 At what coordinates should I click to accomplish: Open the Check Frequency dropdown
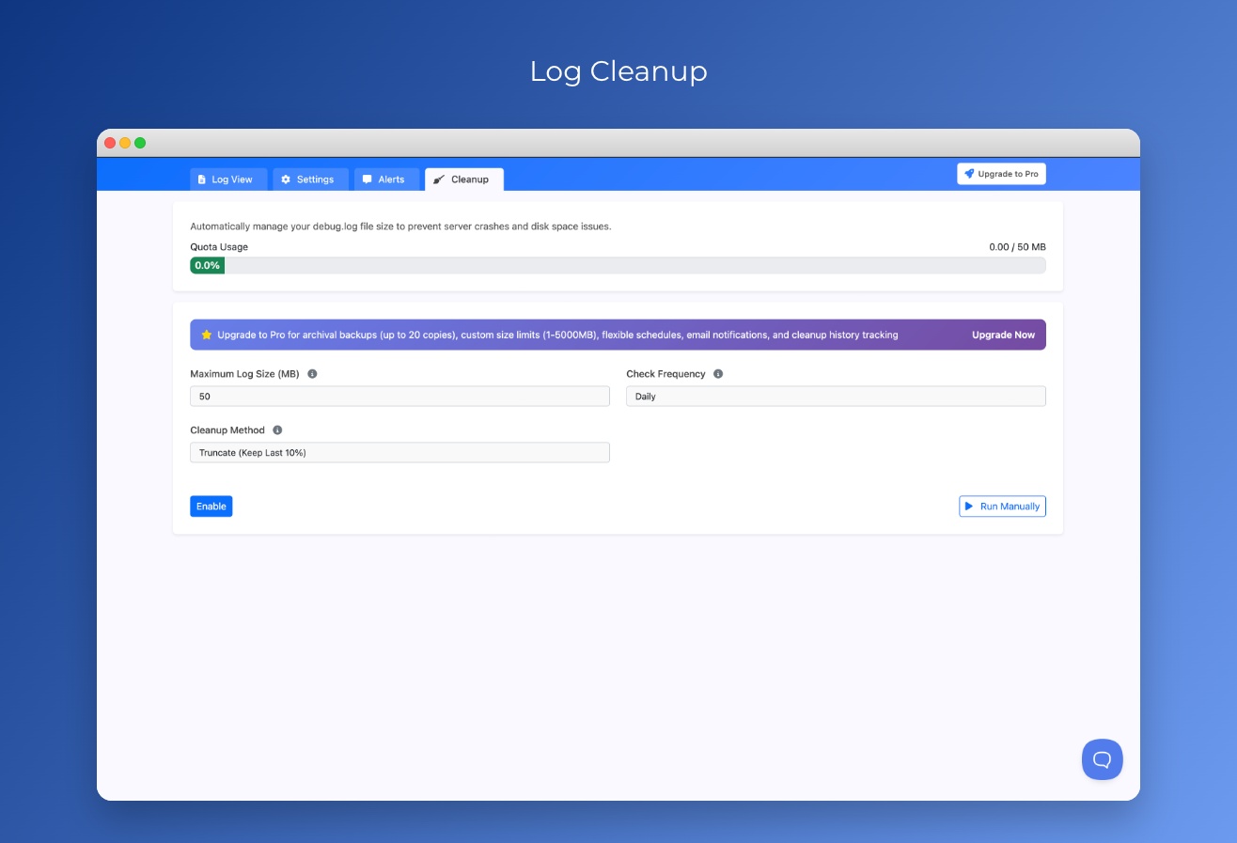pos(836,397)
